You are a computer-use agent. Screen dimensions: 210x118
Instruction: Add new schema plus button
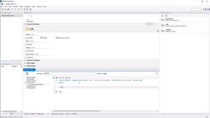click(x=155, y=24)
